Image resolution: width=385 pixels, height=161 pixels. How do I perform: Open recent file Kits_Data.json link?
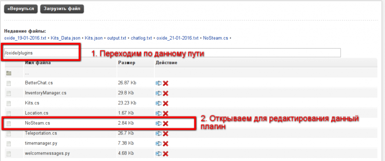[65, 38]
